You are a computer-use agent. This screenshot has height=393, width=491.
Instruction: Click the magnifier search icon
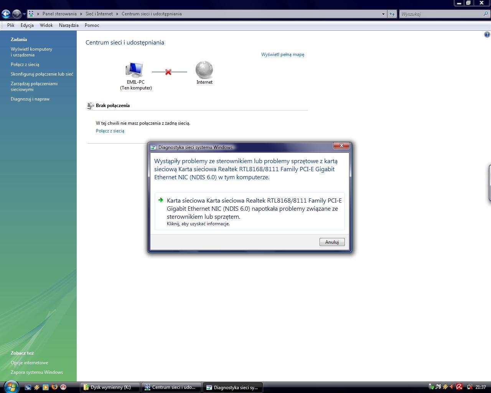pyautogui.click(x=486, y=14)
